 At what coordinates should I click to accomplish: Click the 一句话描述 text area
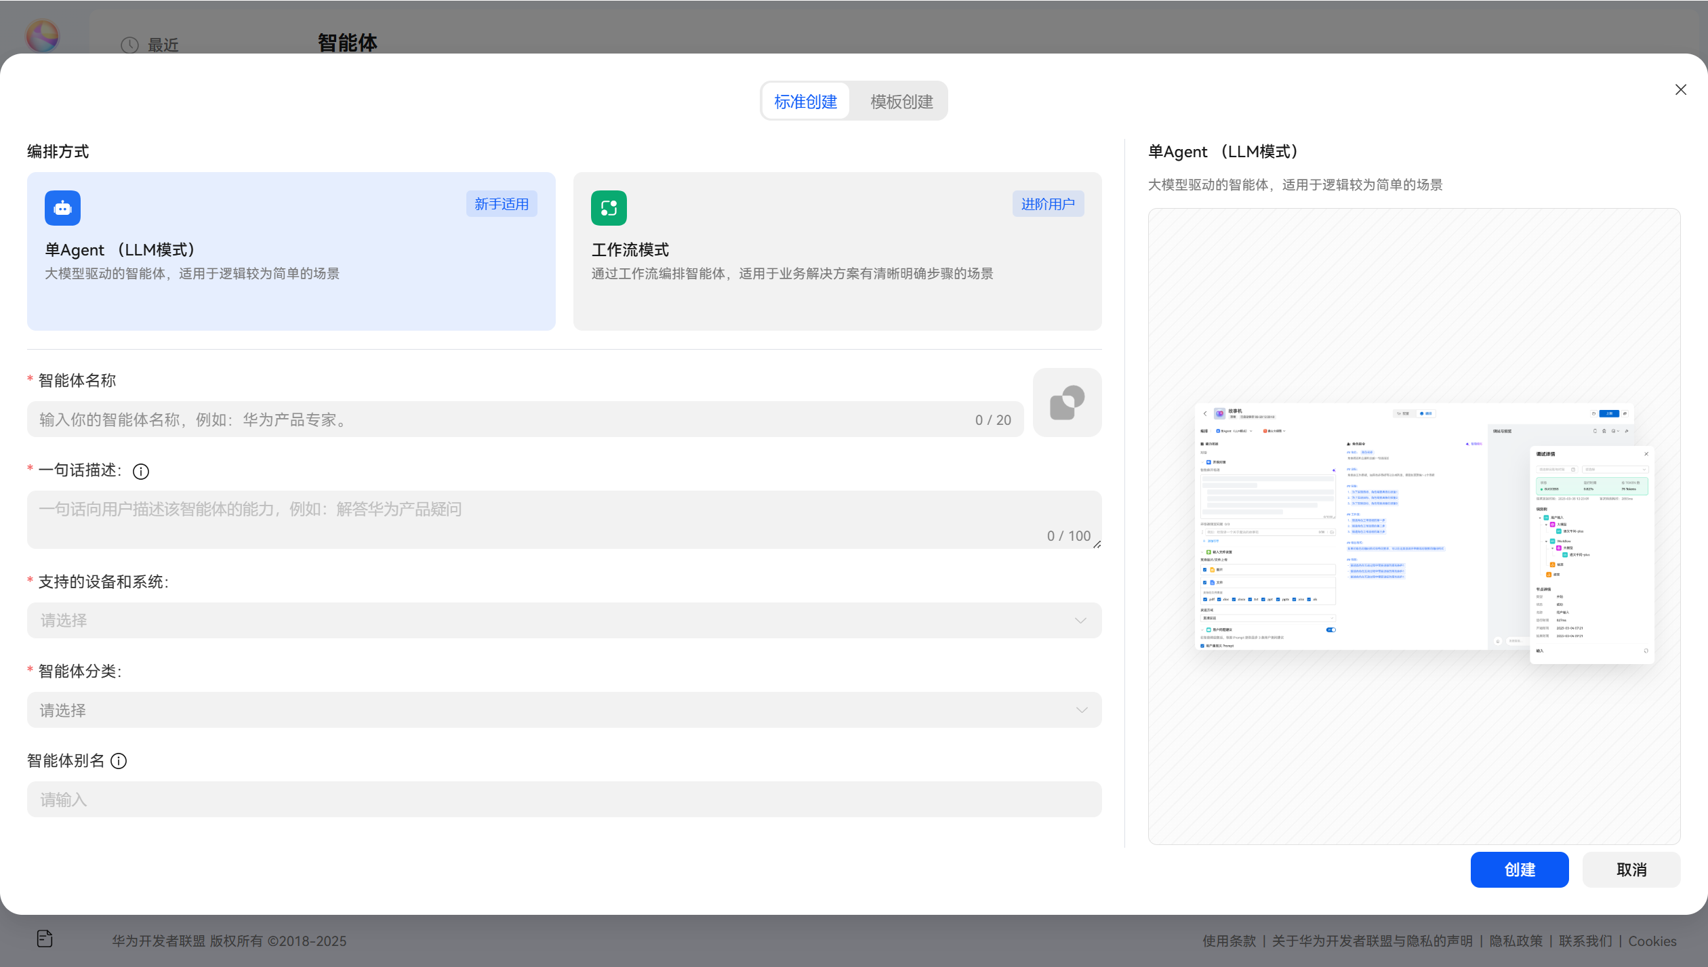pyautogui.click(x=542, y=519)
